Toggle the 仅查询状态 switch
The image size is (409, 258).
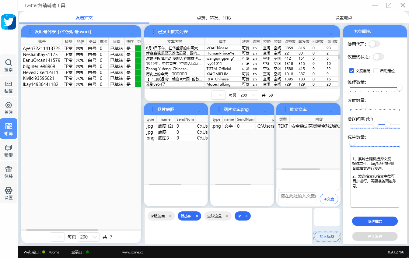click(x=378, y=57)
